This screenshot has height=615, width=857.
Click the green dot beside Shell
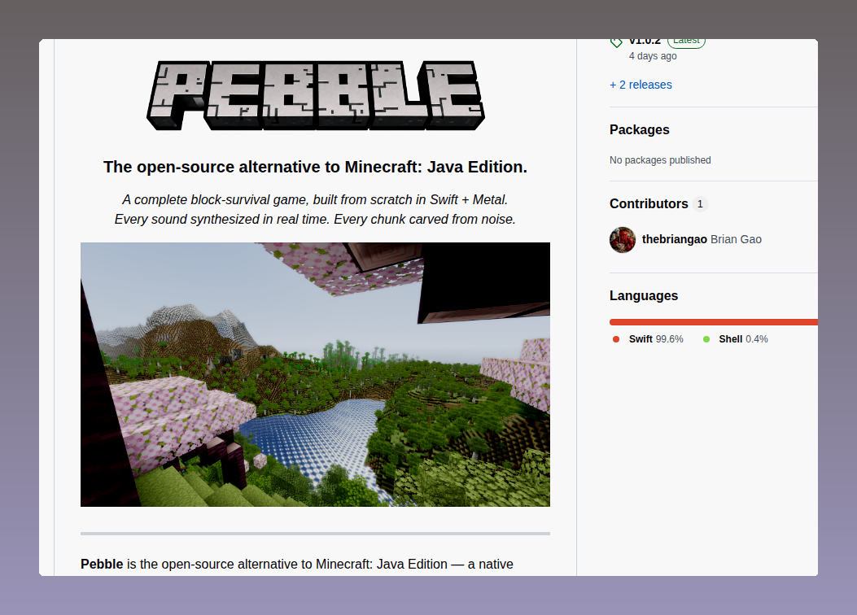pos(706,339)
